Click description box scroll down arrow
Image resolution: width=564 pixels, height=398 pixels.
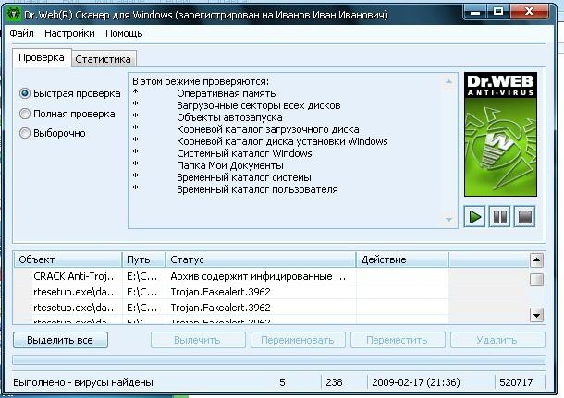tap(448, 220)
